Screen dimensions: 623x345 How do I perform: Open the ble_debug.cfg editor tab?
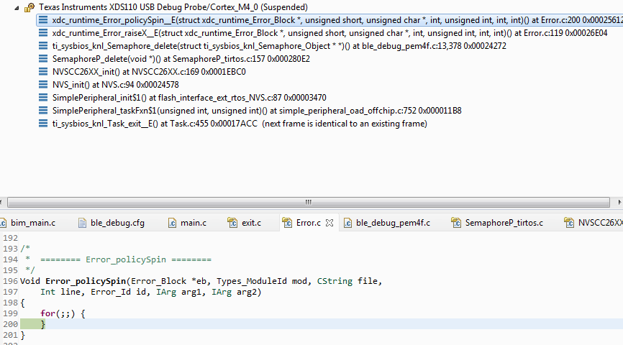(117, 223)
